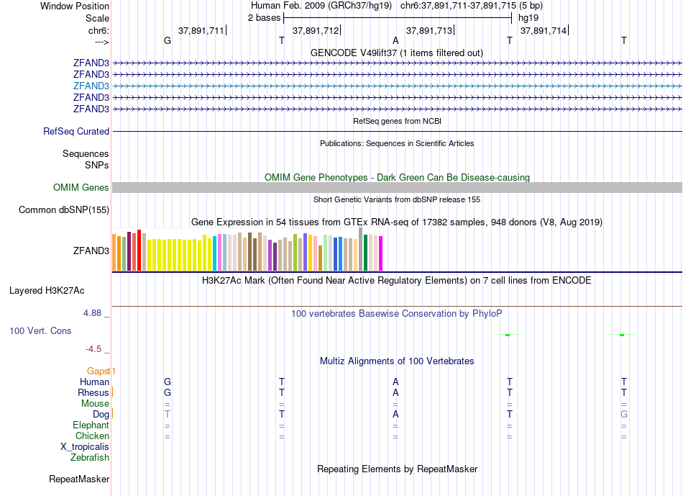Click the X_tropicalis alignment row label

pos(85,447)
